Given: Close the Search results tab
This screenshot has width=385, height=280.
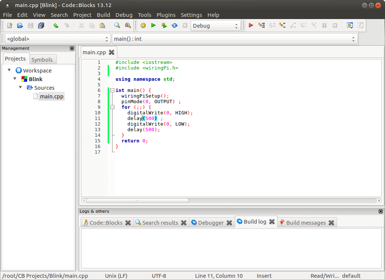Looking at the screenshot, I should coord(184,223).
